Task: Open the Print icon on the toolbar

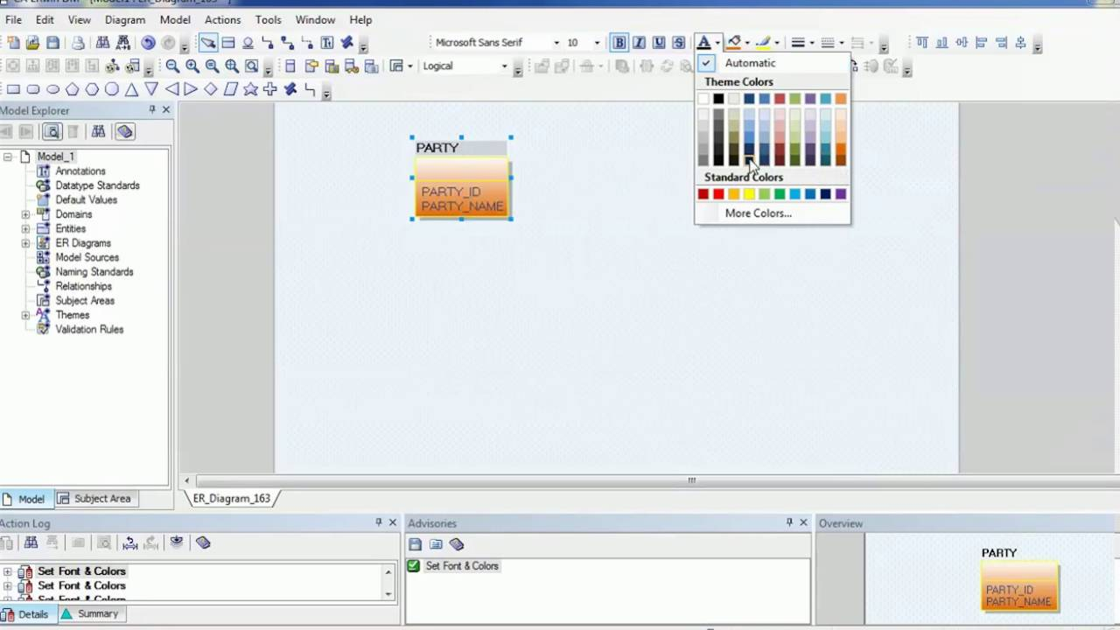Action: click(78, 43)
